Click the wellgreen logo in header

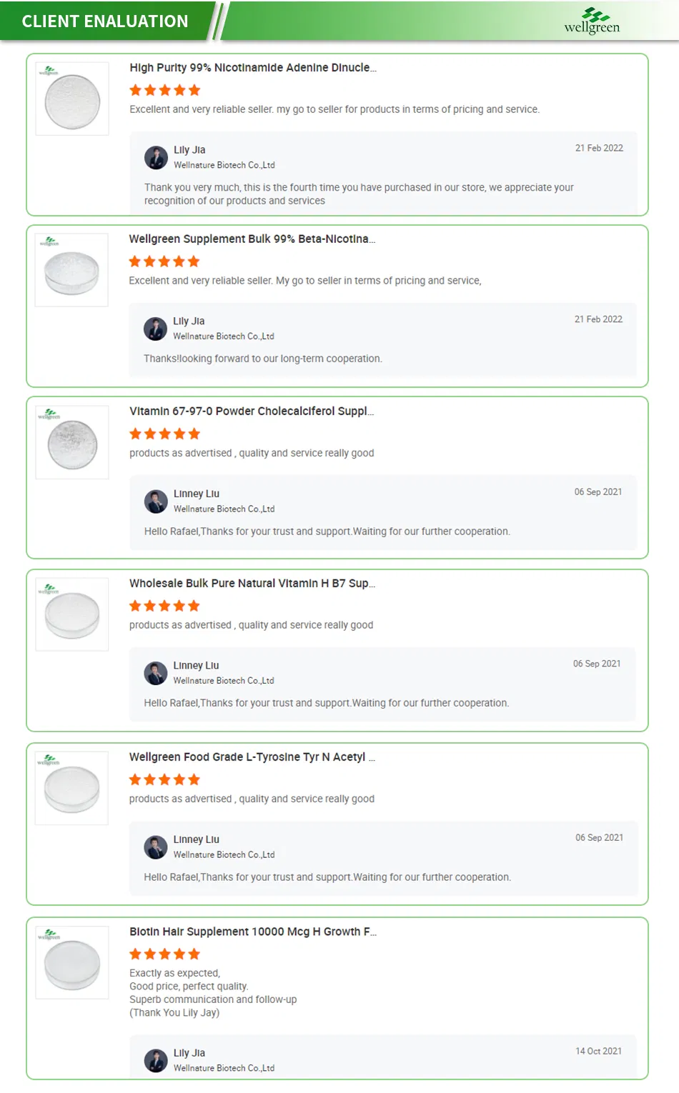coord(592,21)
